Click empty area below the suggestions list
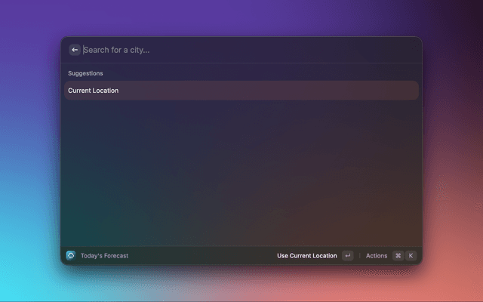This screenshot has height=302, width=483. pos(241,174)
